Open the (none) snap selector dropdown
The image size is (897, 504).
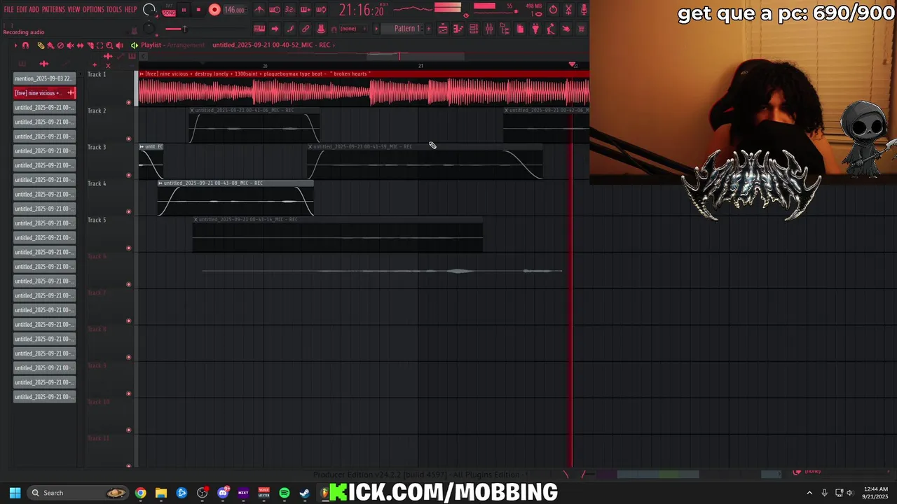(x=352, y=29)
